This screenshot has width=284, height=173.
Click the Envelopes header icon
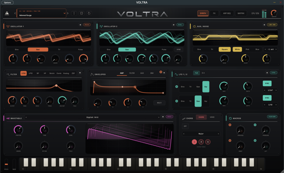pos(92,74)
